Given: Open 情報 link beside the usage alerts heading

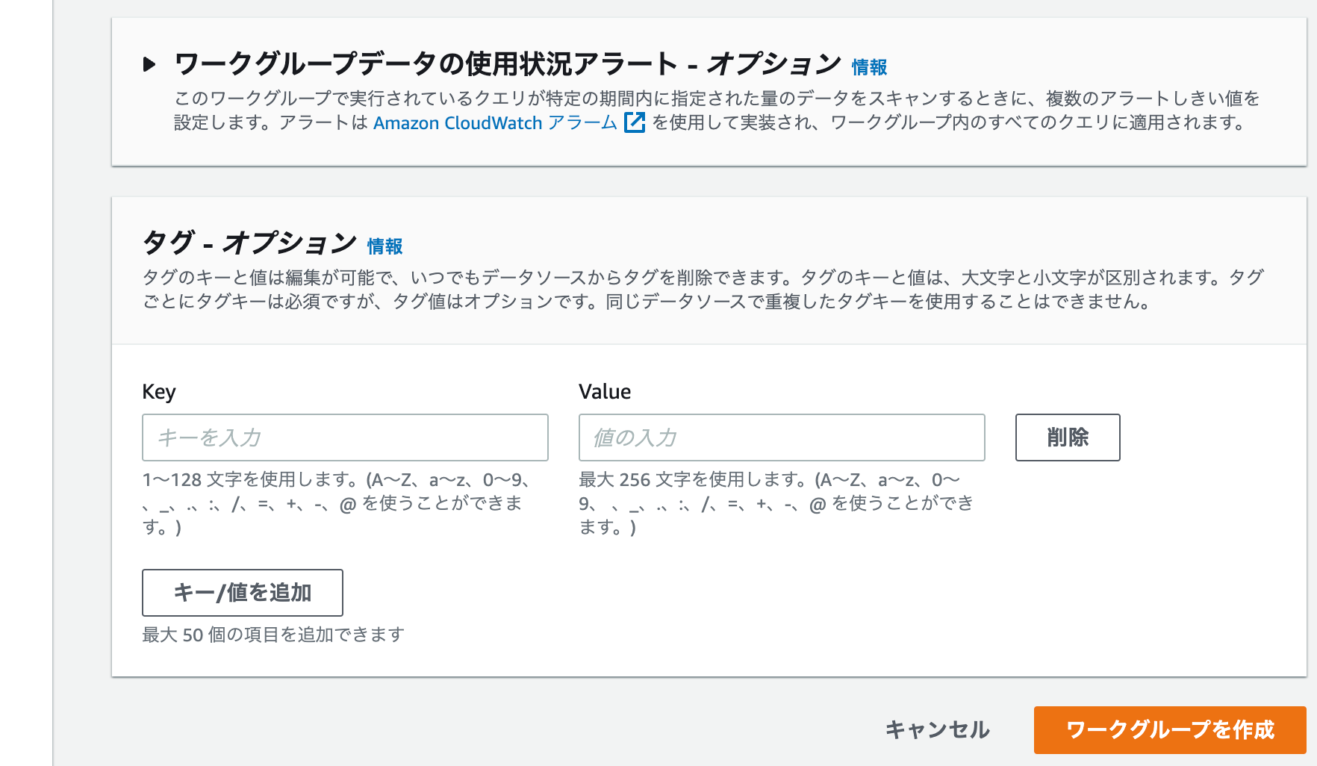Looking at the screenshot, I should pos(869,67).
